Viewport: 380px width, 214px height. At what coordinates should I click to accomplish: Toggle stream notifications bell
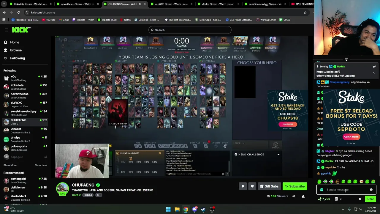243,186
